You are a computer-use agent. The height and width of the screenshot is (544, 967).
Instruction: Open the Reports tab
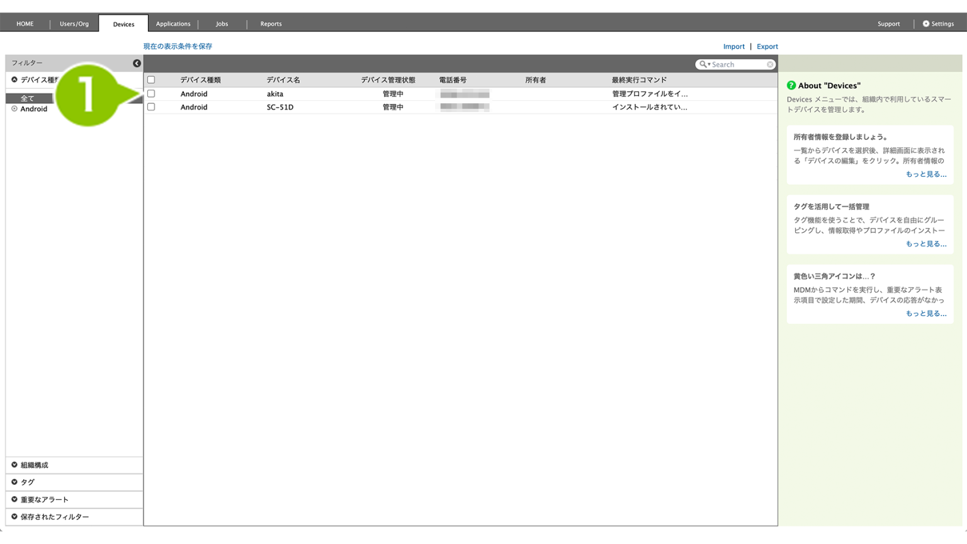[x=271, y=24]
